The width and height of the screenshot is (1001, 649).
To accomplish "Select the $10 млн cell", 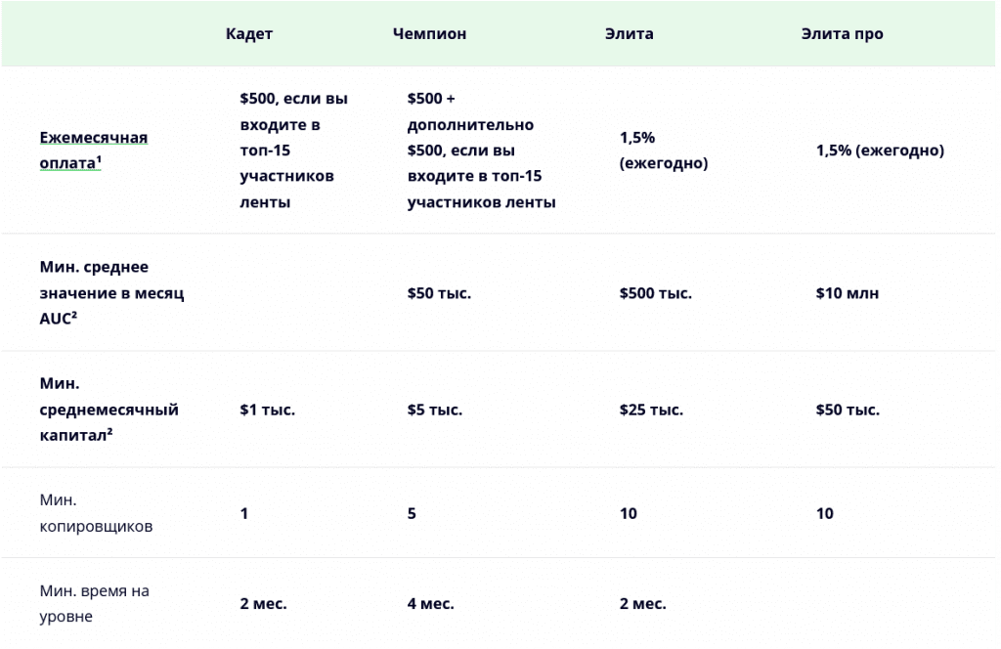I will (847, 293).
